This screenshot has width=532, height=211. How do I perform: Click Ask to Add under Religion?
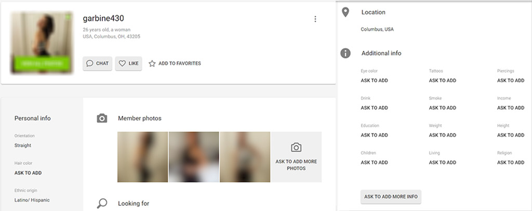pyautogui.click(x=511, y=163)
